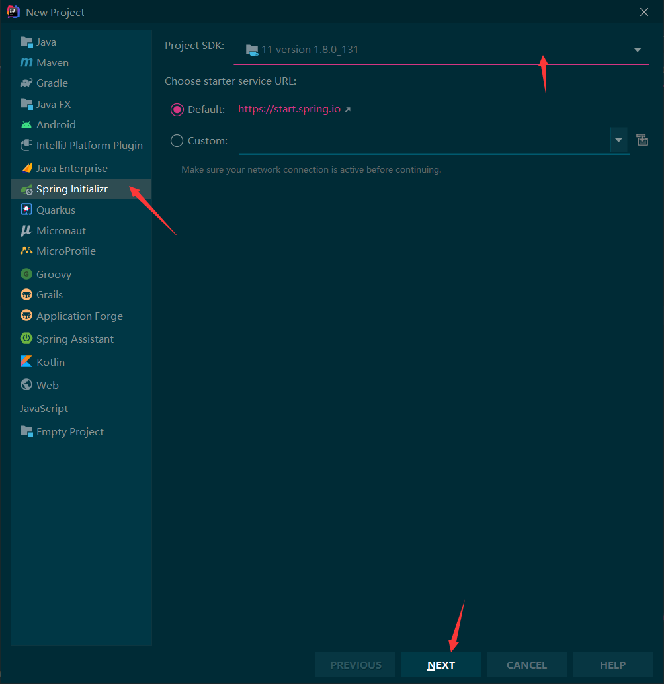Click the Gradle elephant icon
The image size is (664, 684).
(x=26, y=83)
